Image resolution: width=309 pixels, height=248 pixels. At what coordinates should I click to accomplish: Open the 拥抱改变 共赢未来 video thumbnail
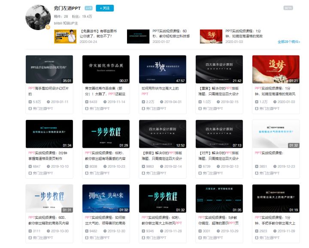106,199
